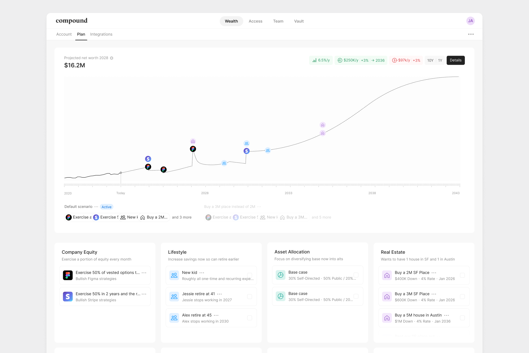Click the house marker above the Figma peak marker
This screenshot has height=353, width=529.
coord(193,141)
